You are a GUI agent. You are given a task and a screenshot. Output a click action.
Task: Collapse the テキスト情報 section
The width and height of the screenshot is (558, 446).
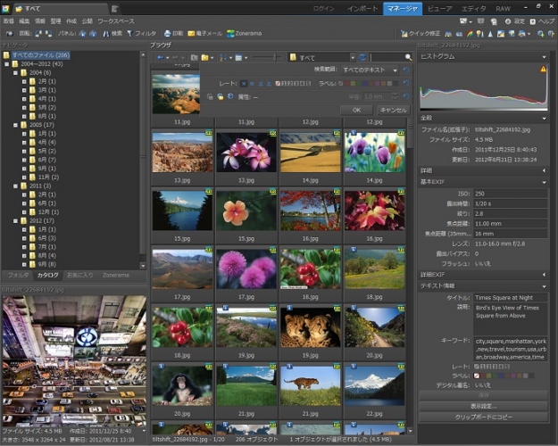tap(544, 286)
